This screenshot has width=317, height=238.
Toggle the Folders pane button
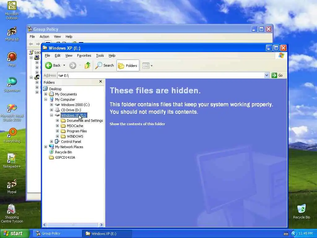(128, 66)
